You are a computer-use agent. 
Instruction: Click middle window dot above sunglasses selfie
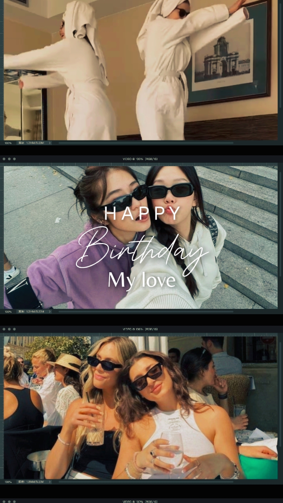[x=9, y=159]
